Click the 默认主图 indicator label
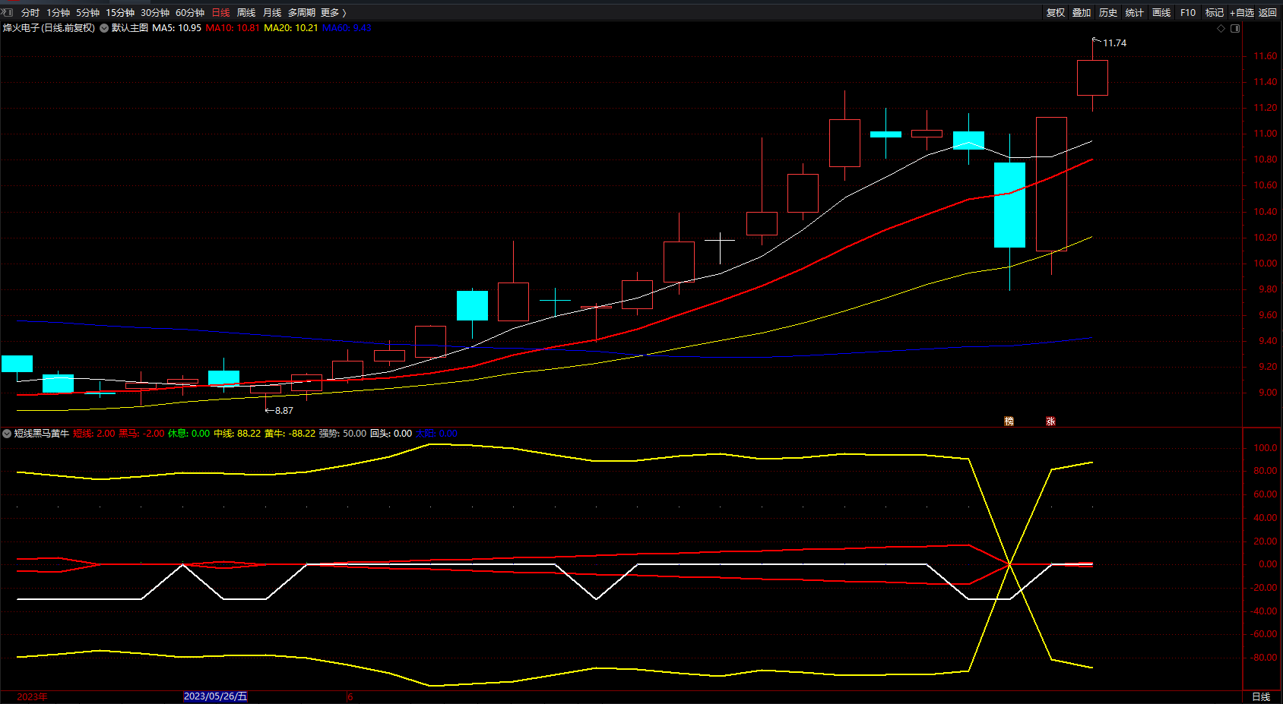Image resolution: width=1283 pixels, height=704 pixels. (130, 28)
